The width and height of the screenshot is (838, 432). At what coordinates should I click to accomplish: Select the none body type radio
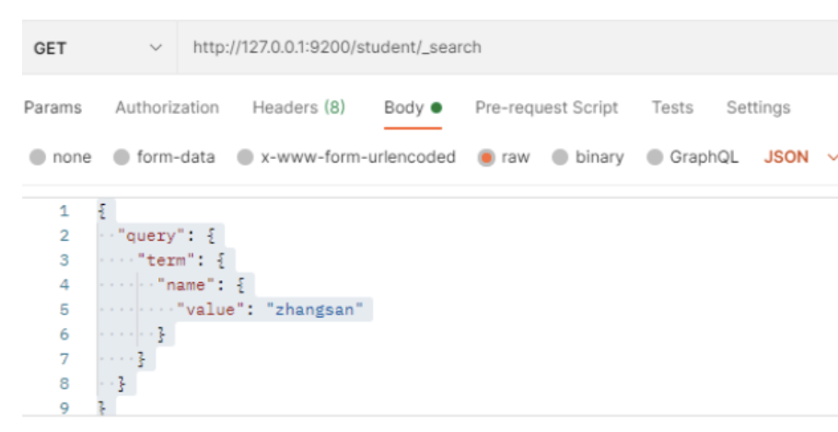point(38,157)
